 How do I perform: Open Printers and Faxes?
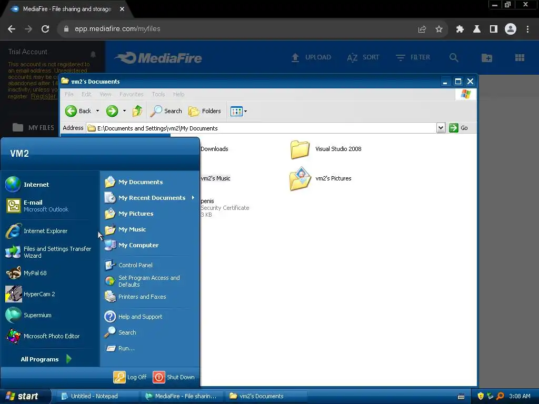(x=135, y=297)
